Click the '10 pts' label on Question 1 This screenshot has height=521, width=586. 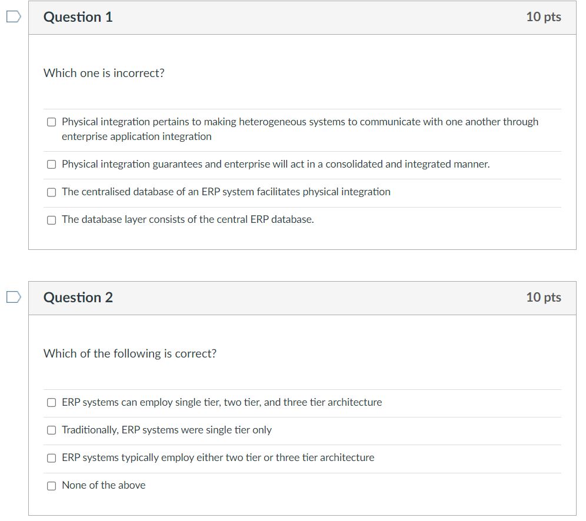tap(544, 17)
